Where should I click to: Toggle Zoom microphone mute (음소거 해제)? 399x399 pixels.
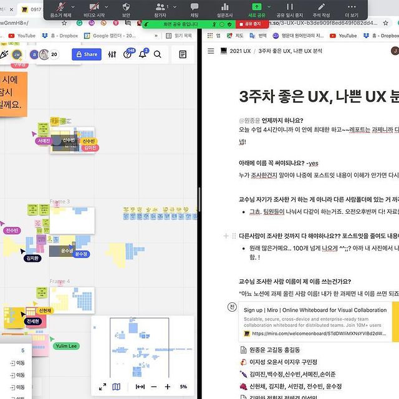60,9
